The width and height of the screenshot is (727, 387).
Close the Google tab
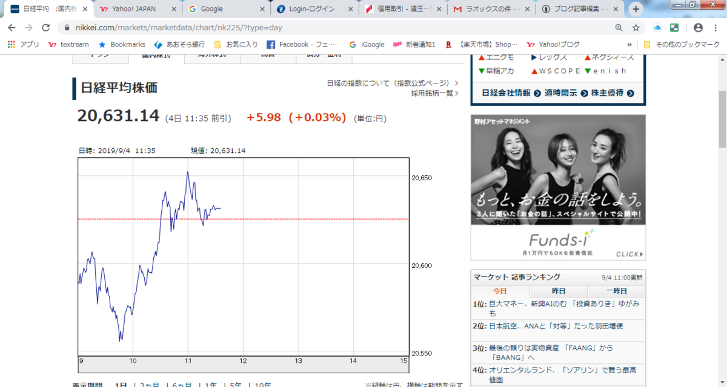262,9
